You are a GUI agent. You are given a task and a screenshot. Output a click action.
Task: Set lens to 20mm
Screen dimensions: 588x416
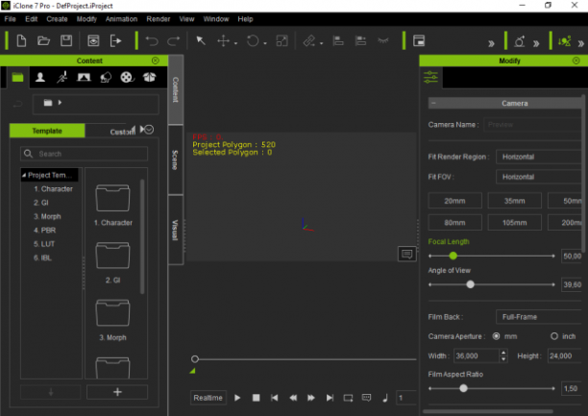click(454, 201)
